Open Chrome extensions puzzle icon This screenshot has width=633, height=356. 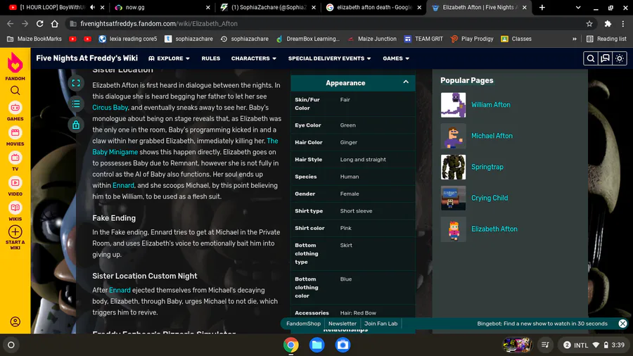pyautogui.click(x=608, y=24)
